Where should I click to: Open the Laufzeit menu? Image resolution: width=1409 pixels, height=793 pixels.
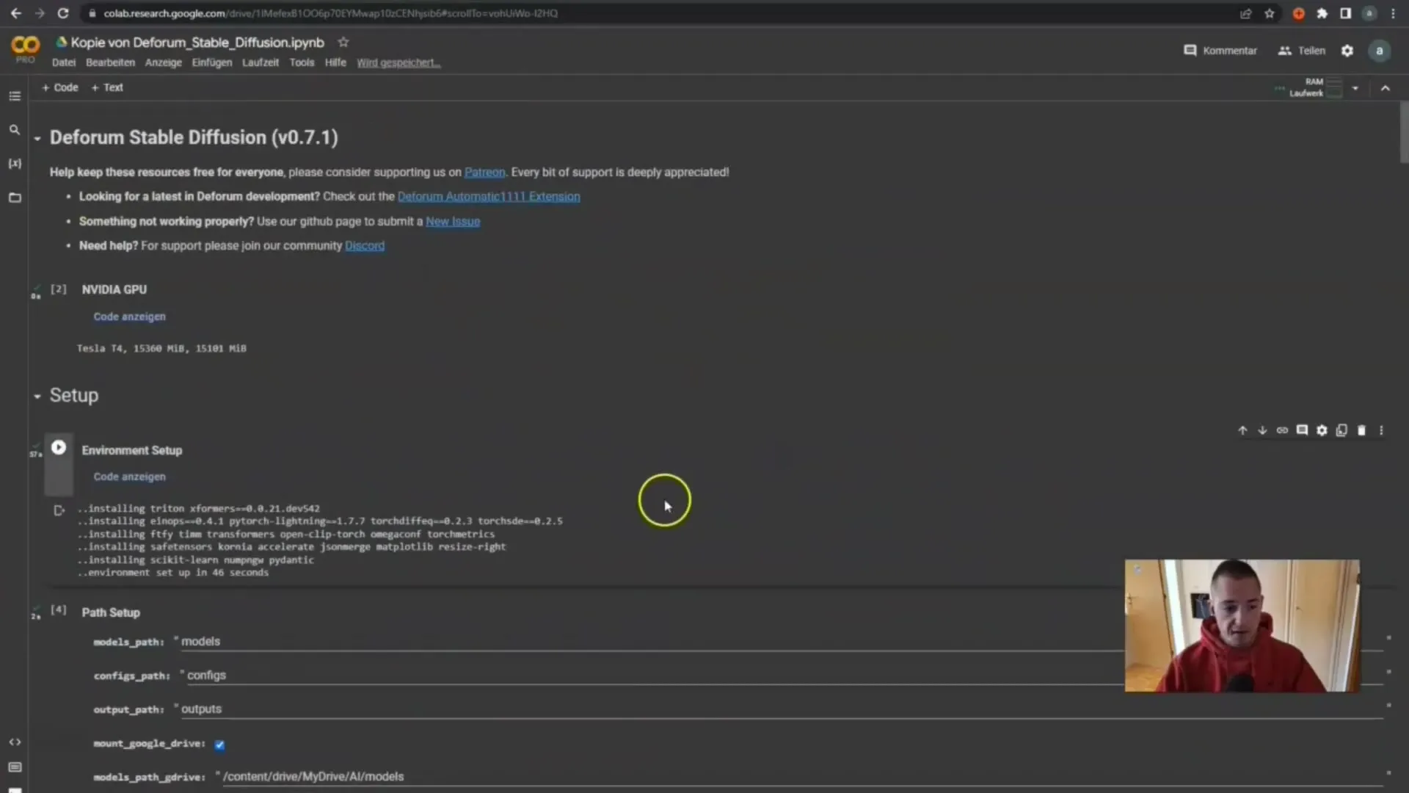coord(260,62)
